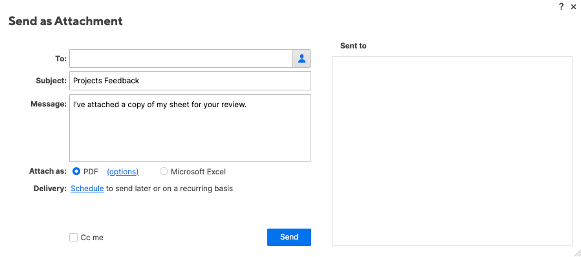581x257 pixels.
Task: Open help with the question mark icon
Action: (561, 6)
